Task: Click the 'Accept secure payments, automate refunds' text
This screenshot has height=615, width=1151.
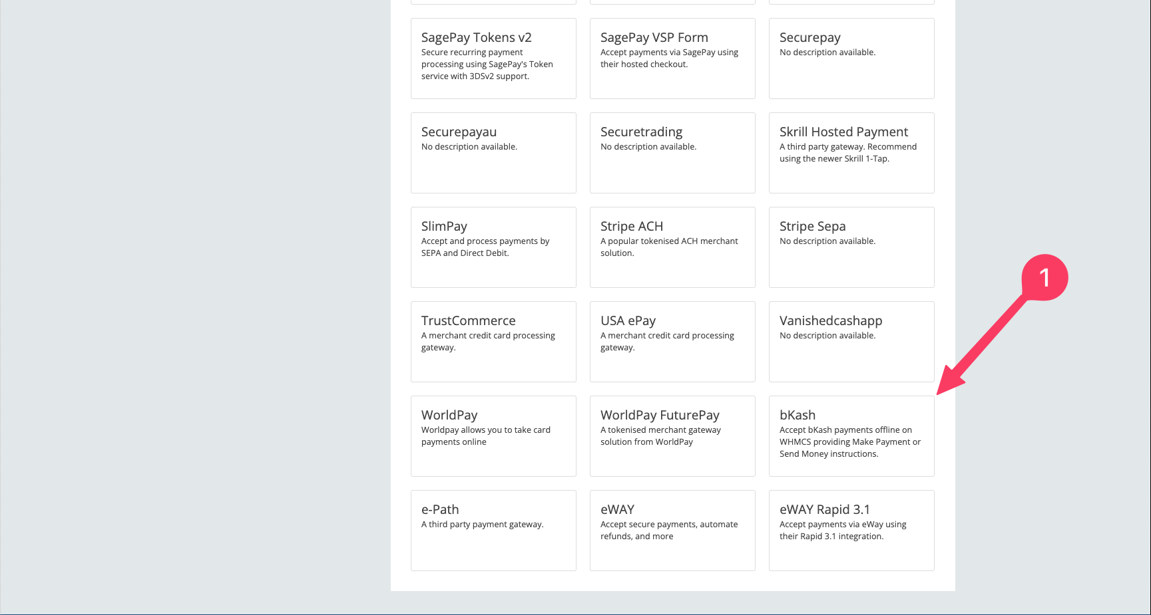Action: pyautogui.click(x=669, y=531)
